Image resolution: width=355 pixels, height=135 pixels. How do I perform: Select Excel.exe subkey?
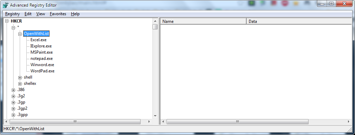38,40
